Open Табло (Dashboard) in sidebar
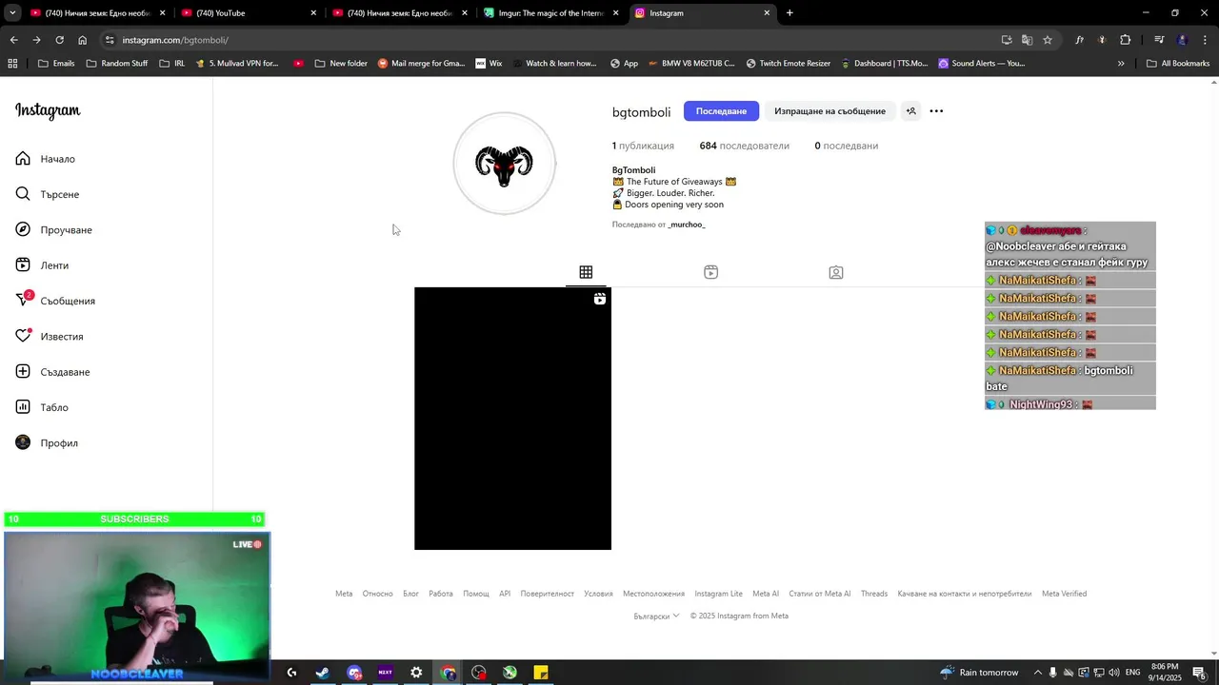 coord(42,407)
